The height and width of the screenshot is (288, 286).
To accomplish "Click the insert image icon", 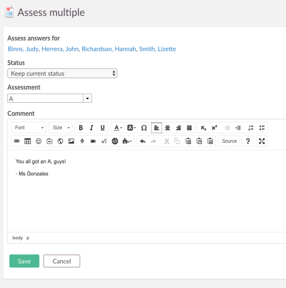I will click(71, 141).
